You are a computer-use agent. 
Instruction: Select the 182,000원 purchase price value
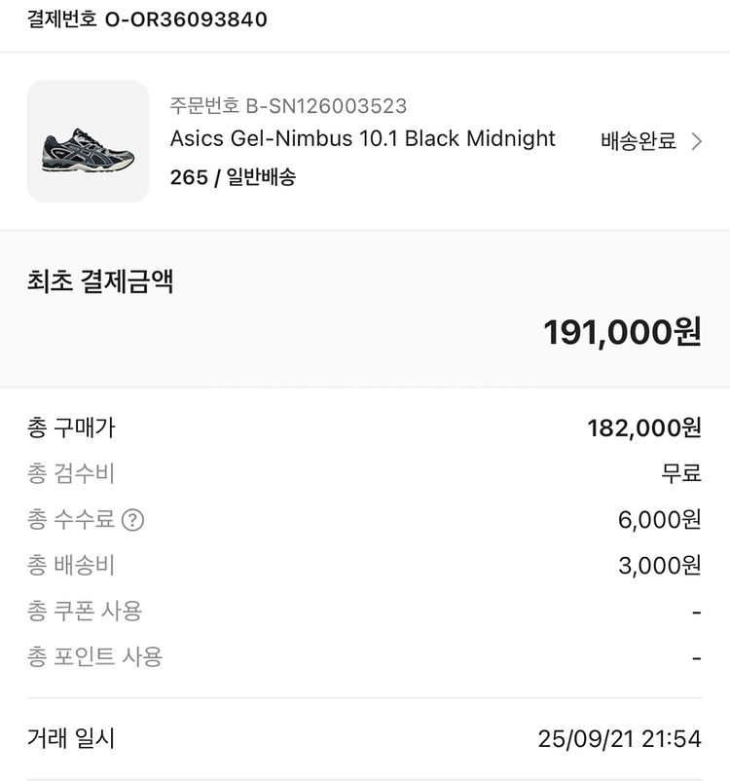coord(644,428)
